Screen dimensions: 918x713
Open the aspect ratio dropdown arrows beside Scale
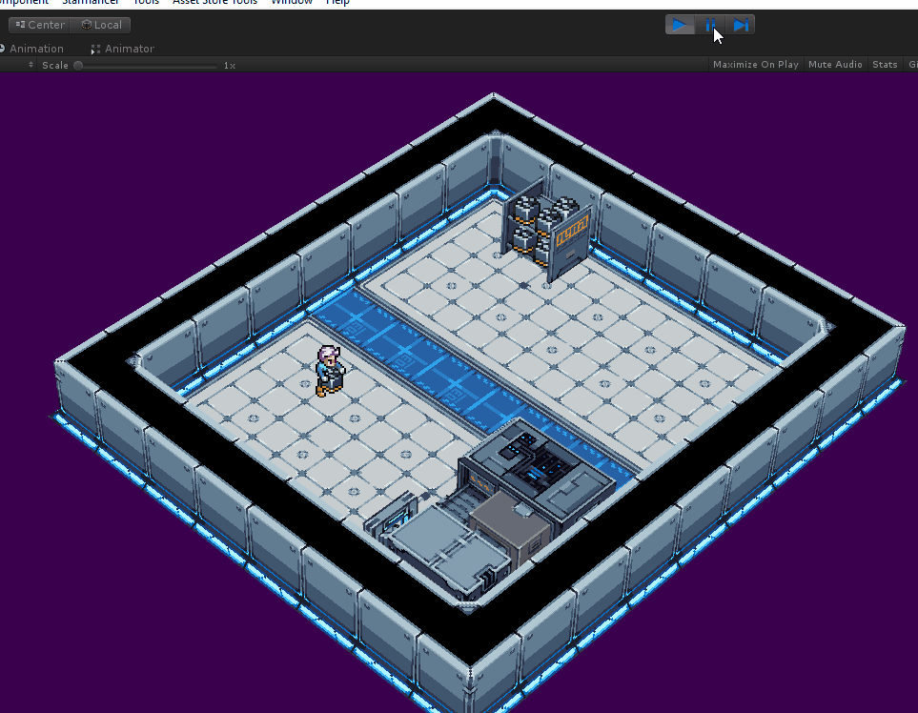click(31, 65)
